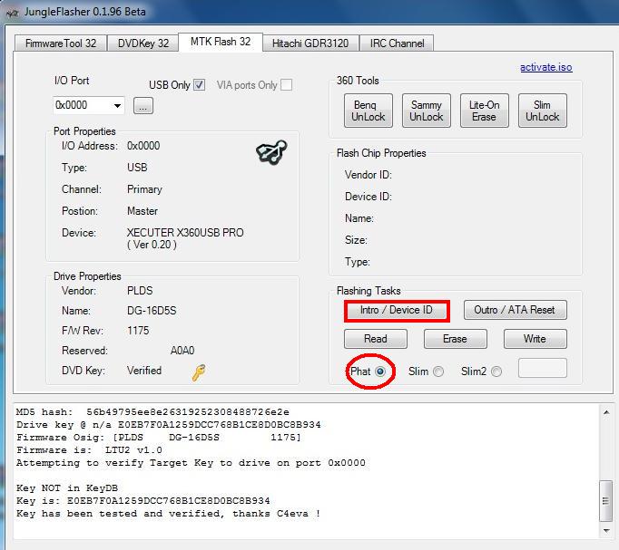Open the activate.iso link
This screenshot has width=619, height=550.
coord(546,67)
